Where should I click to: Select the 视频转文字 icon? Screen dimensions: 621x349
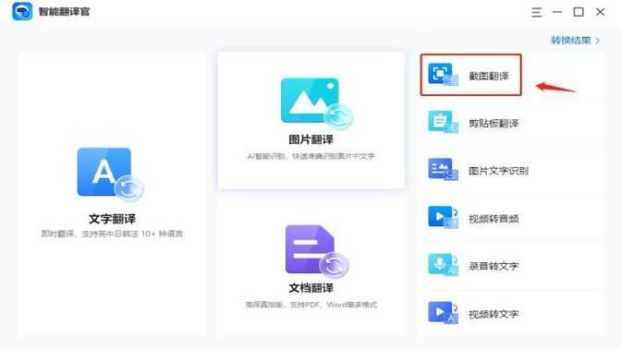tap(443, 313)
